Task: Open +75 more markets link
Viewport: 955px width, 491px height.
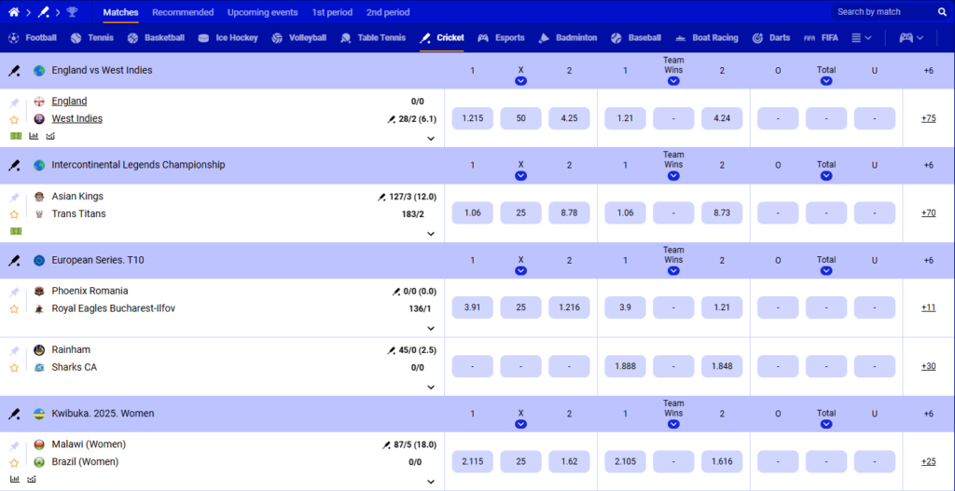Action: 928,118
